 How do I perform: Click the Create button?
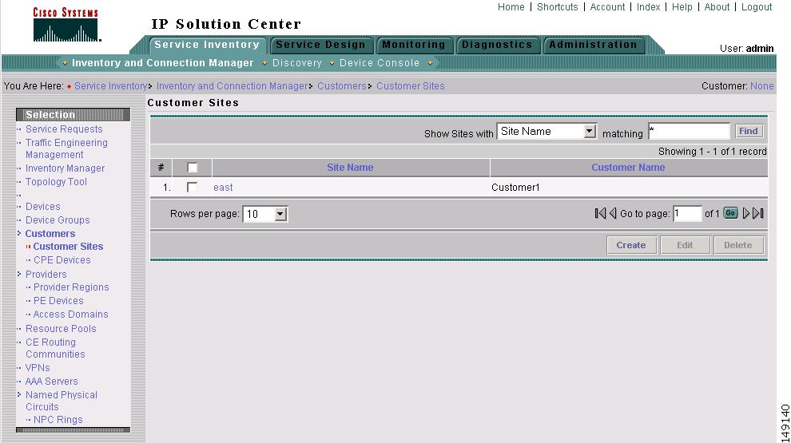(x=631, y=245)
